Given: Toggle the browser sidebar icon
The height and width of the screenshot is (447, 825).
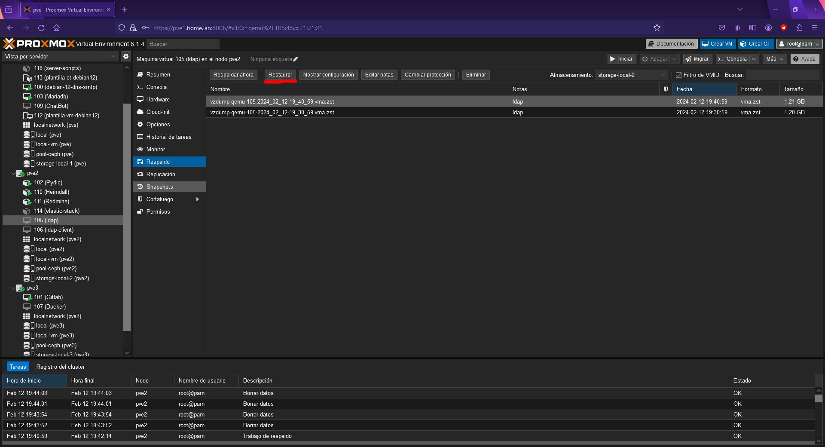Looking at the screenshot, I should click(753, 28).
